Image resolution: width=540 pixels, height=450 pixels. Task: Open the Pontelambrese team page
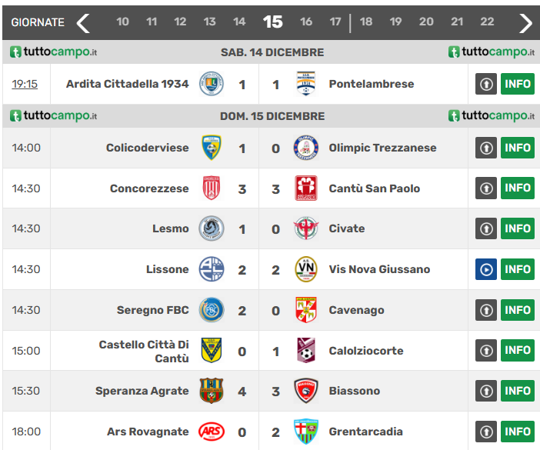tap(371, 84)
